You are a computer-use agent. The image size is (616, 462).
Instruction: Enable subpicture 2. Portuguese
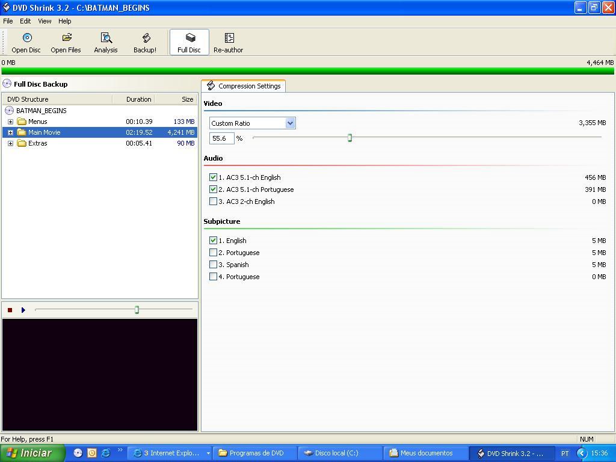click(x=213, y=253)
